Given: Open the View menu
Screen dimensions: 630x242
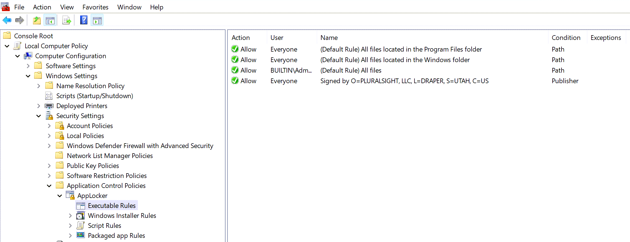Looking at the screenshot, I should point(67,7).
